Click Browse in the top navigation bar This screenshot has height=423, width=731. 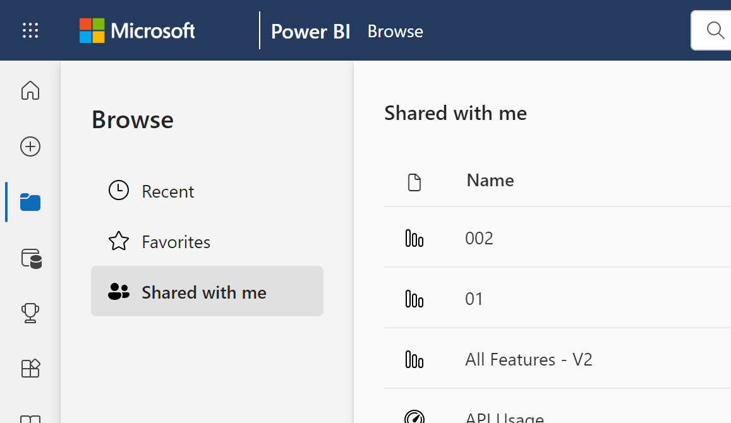[395, 31]
